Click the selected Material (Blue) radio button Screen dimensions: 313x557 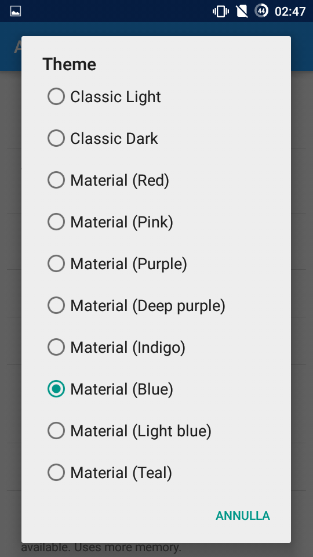(x=56, y=389)
